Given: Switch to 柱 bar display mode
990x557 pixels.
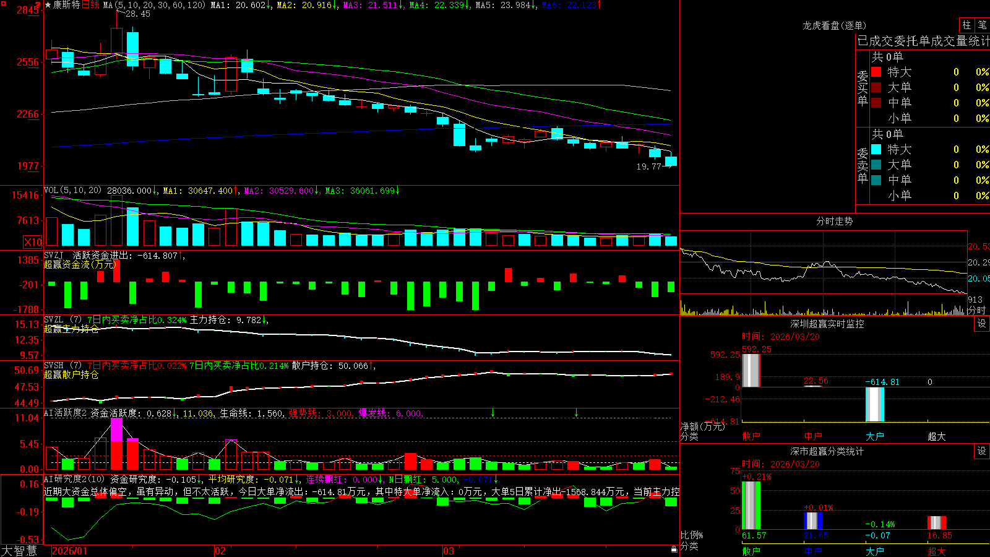Looking at the screenshot, I should (966, 25).
